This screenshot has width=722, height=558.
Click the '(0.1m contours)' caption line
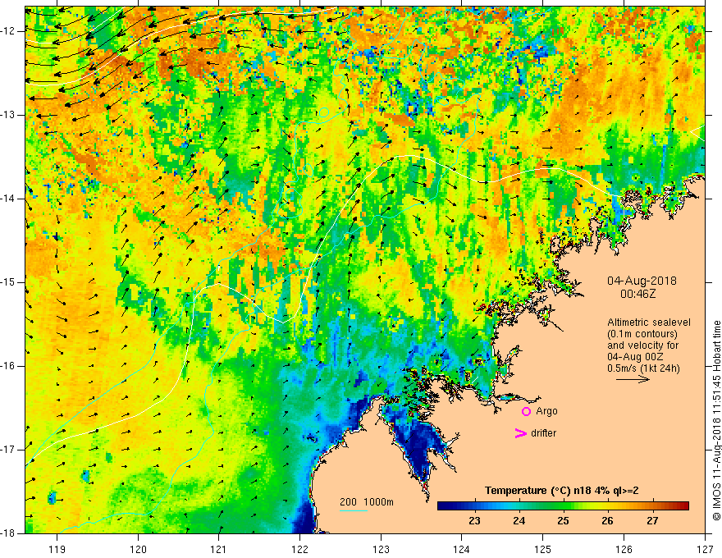(642, 334)
